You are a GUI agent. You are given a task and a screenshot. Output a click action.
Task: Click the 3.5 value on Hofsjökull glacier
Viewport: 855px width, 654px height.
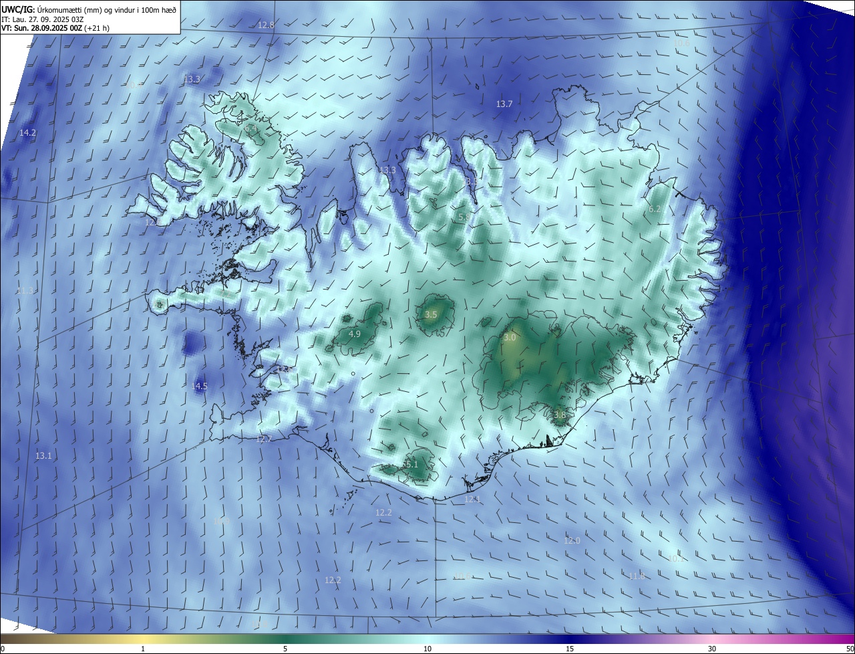pos(431,314)
